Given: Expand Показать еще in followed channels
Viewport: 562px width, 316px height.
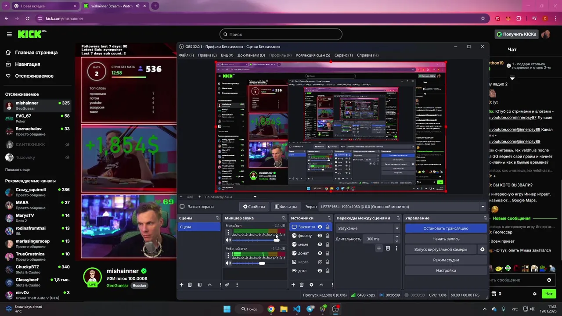Looking at the screenshot, I should (x=18, y=169).
